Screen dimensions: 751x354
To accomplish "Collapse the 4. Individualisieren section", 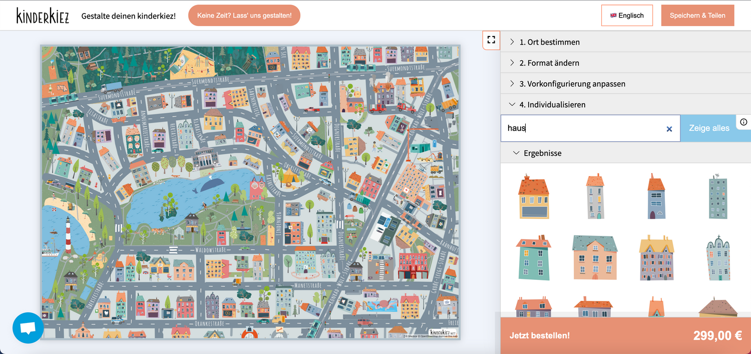I will pos(552,105).
